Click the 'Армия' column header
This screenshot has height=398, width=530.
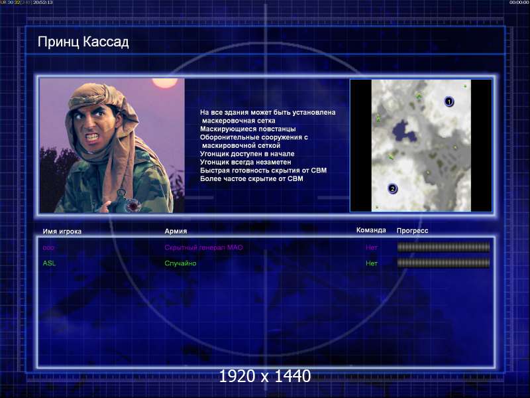coord(176,231)
